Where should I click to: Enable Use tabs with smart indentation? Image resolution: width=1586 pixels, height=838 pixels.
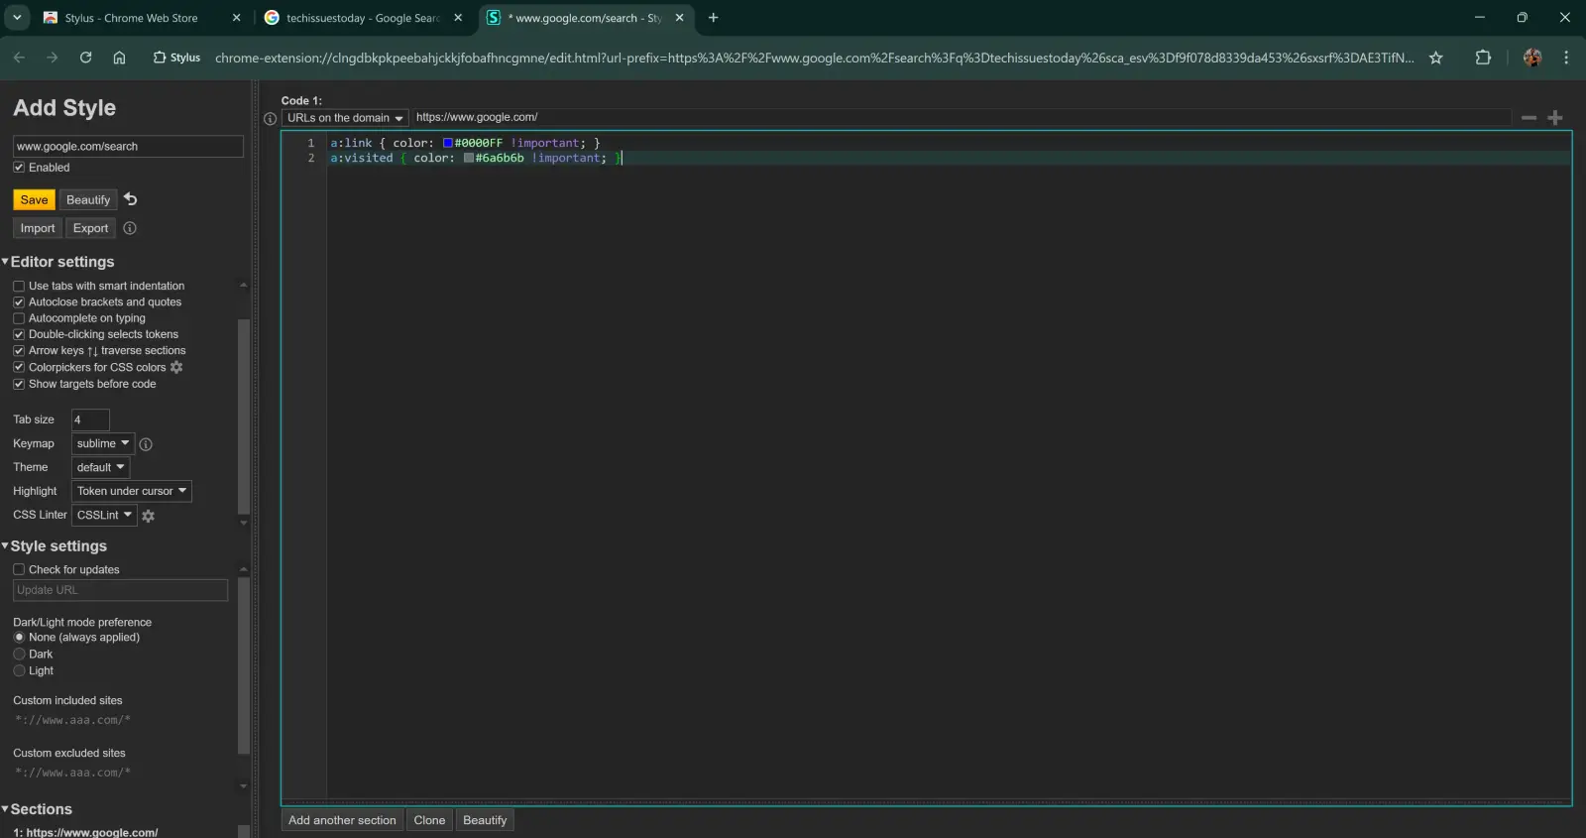19,286
